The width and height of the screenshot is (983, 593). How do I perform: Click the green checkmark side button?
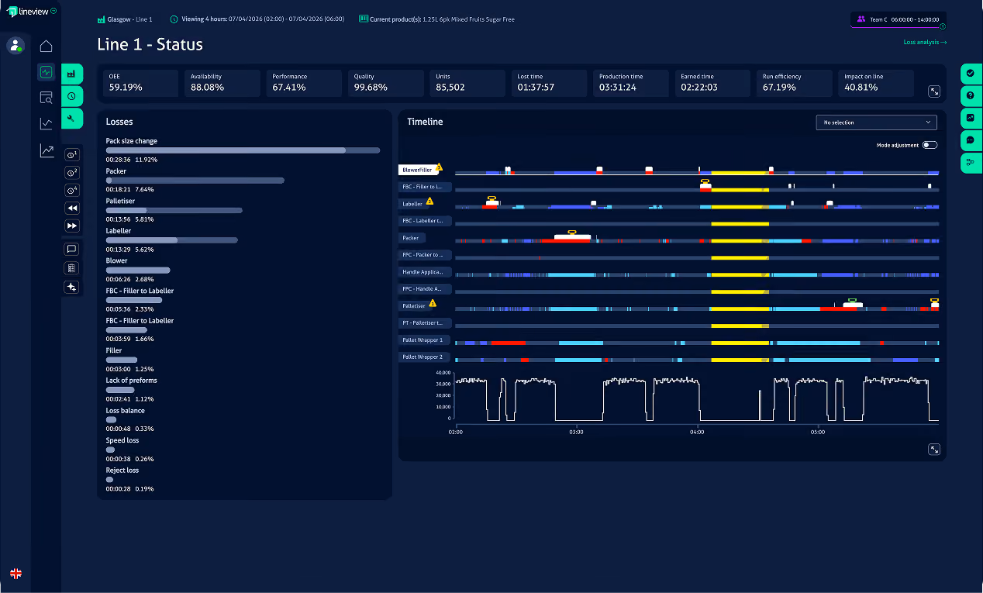pyautogui.click(x=971, y=74)
